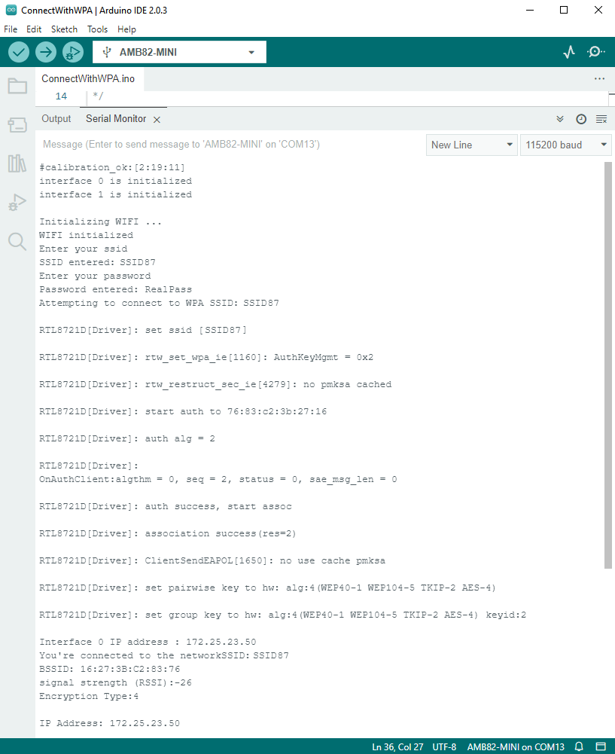Open the Library Manager books icon
This screenshot has height=754, width=615.
pos(17,163)
